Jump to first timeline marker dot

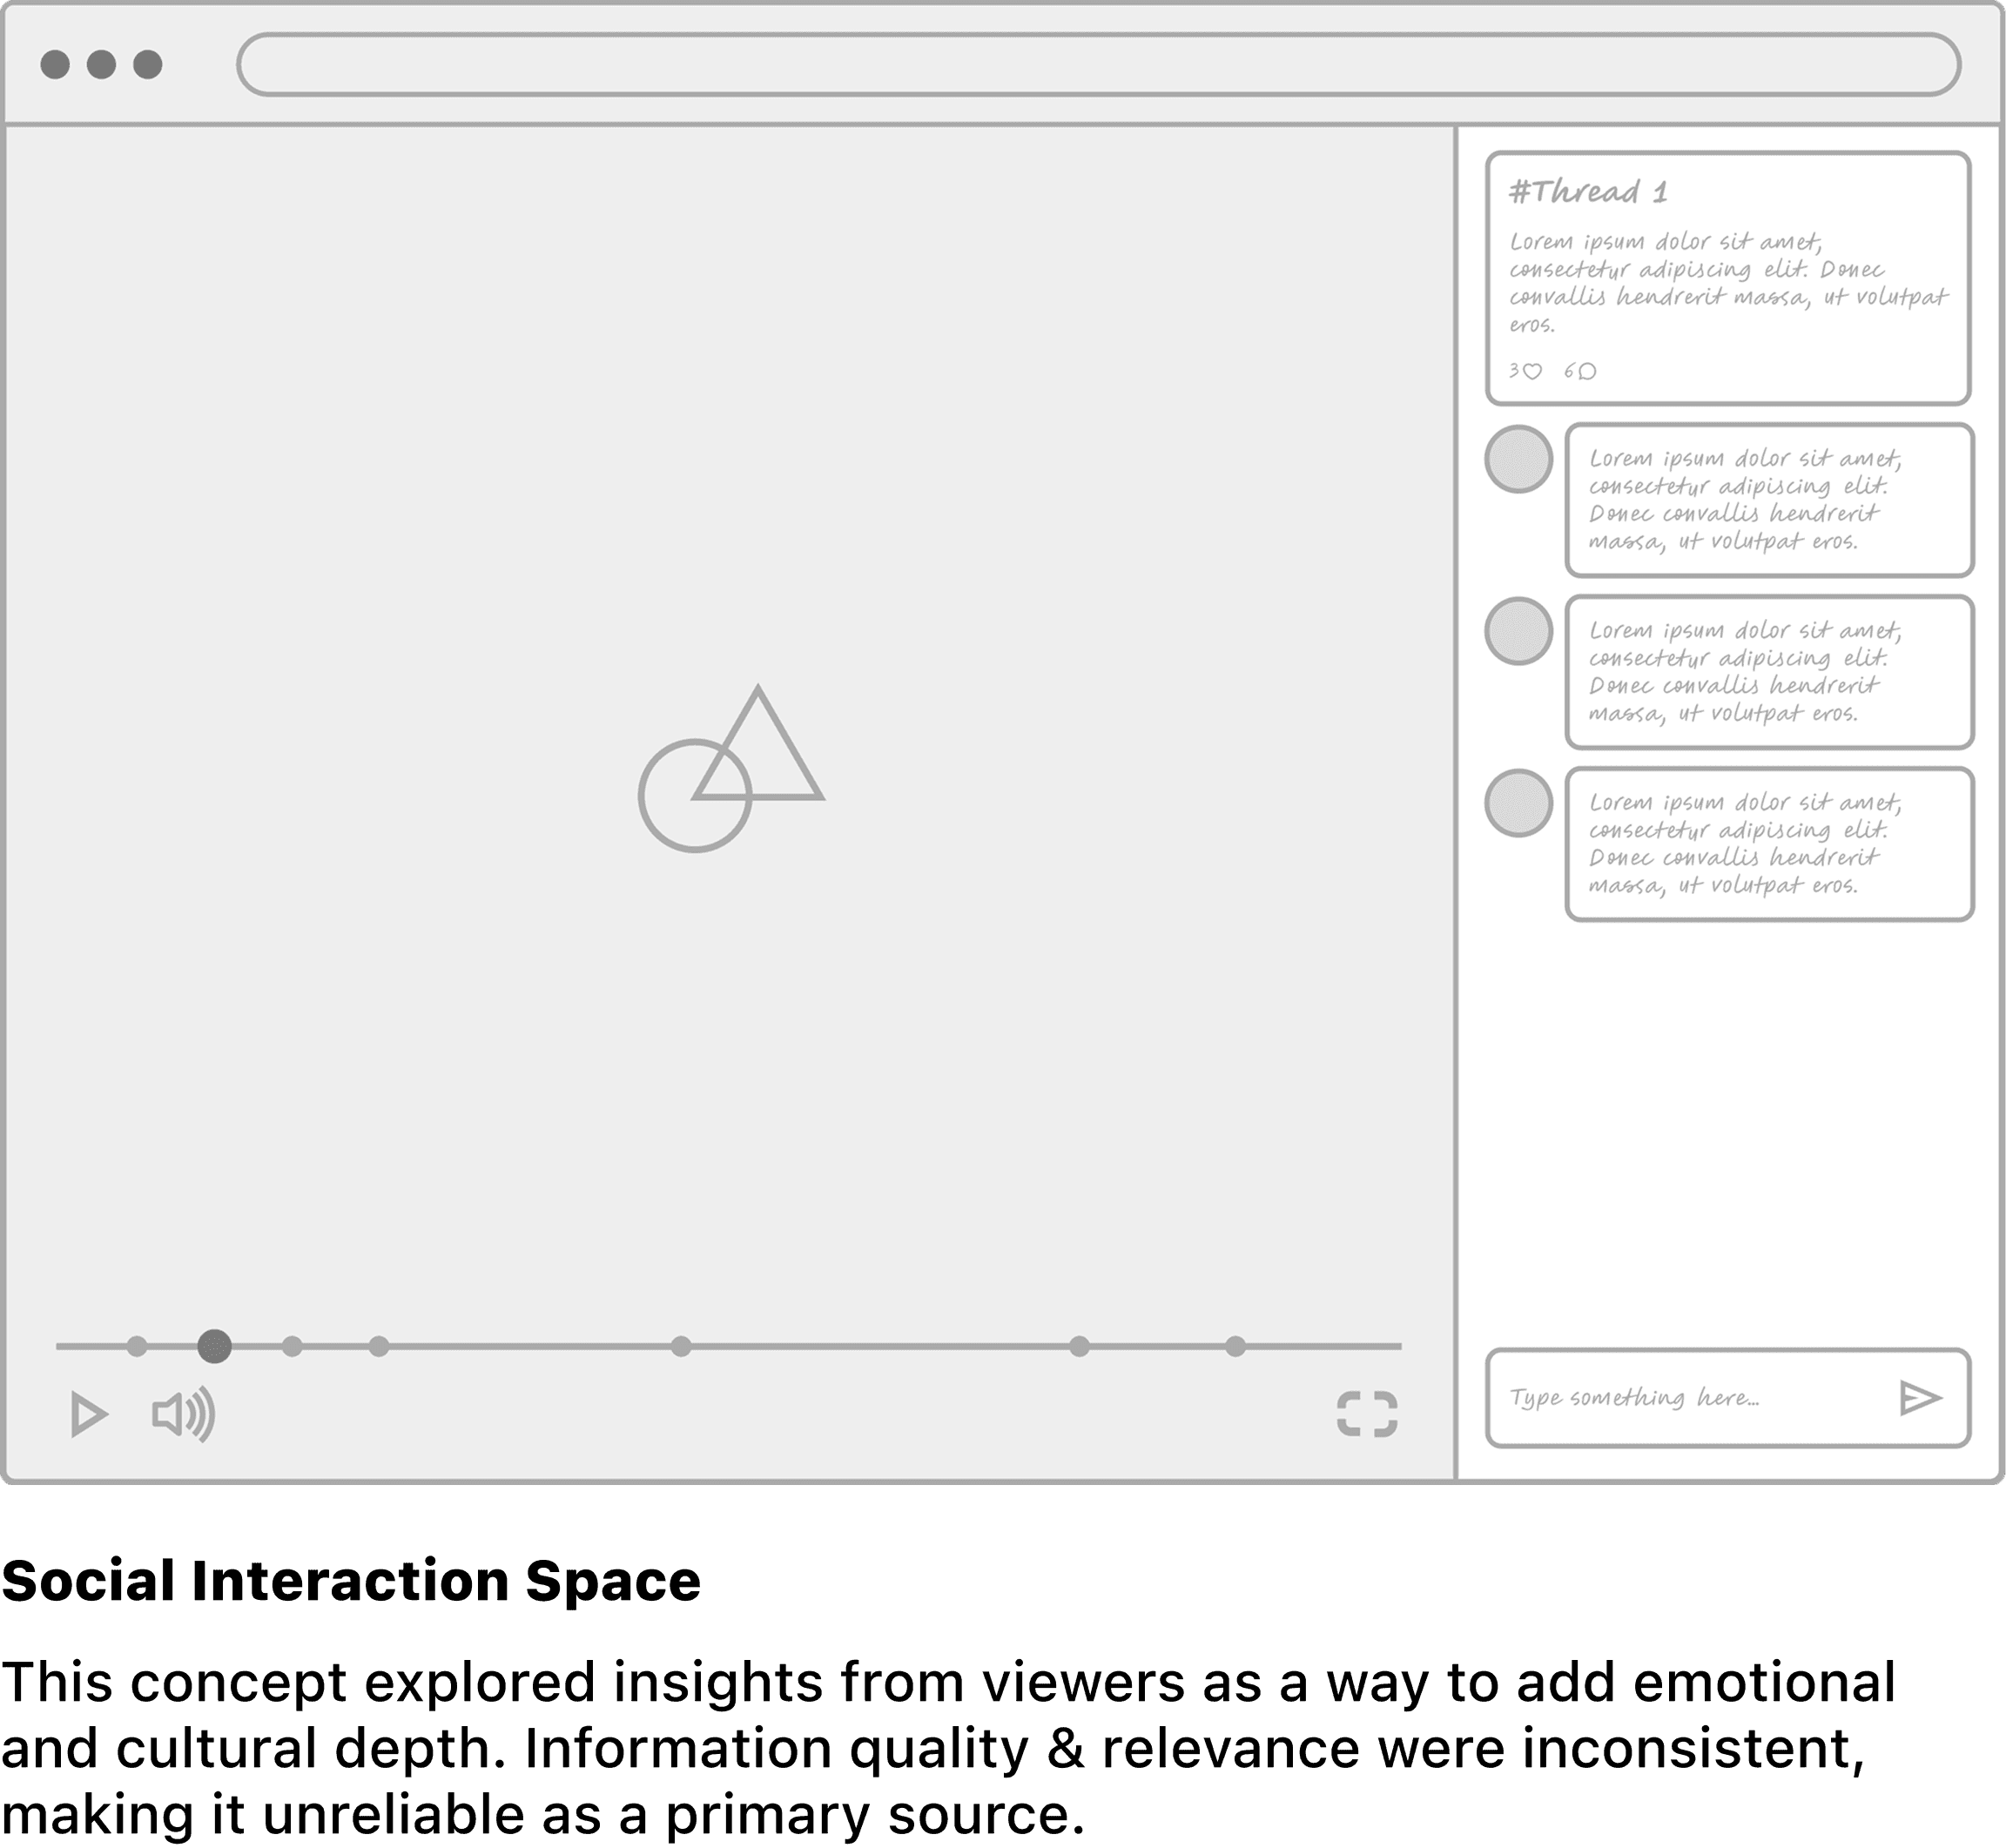[x=137, y=1347]
